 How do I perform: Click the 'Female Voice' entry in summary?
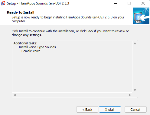31,51
